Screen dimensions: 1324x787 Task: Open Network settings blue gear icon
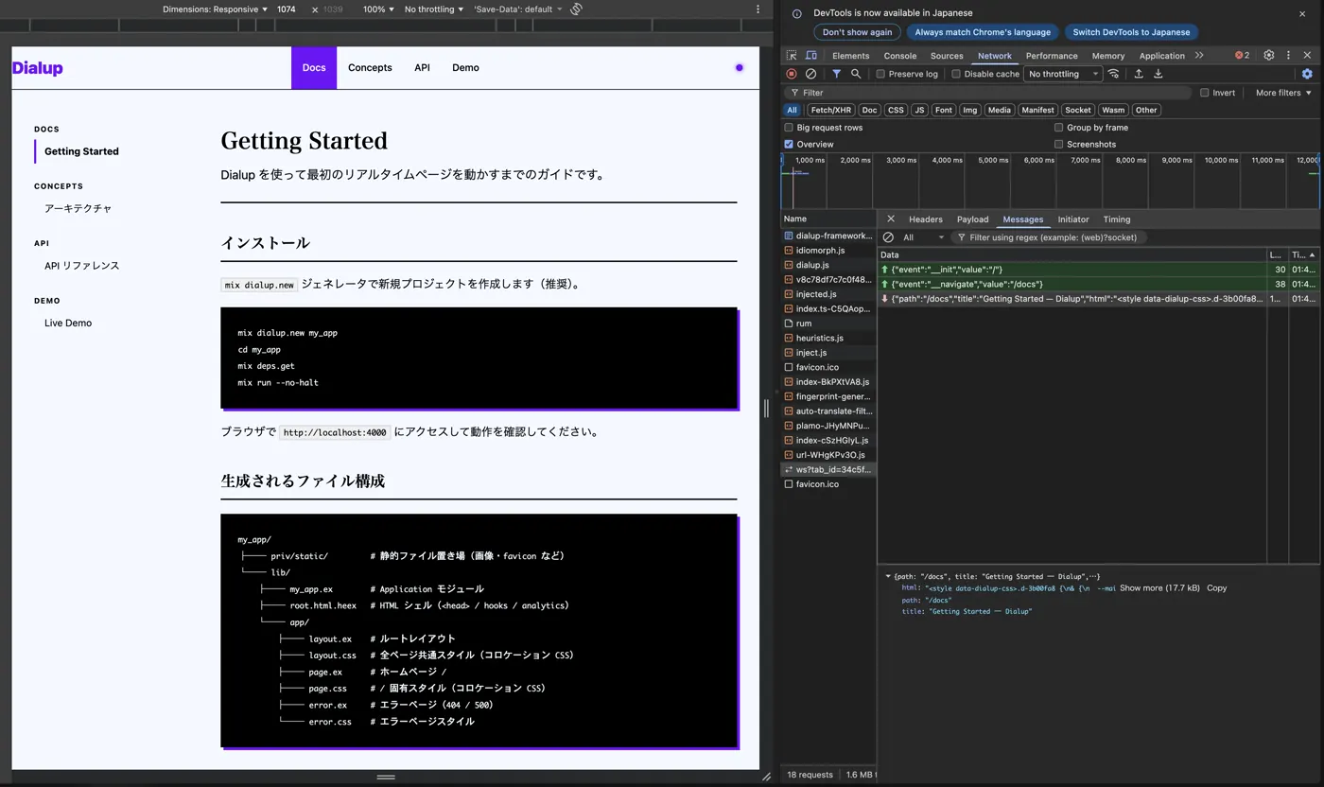tap(1307, 74)
